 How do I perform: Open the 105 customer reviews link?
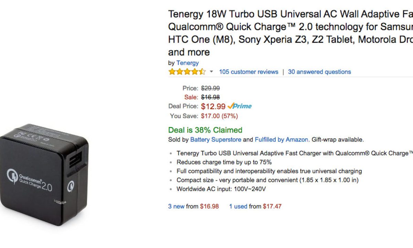pyautogui.click(x=248, y=72)
